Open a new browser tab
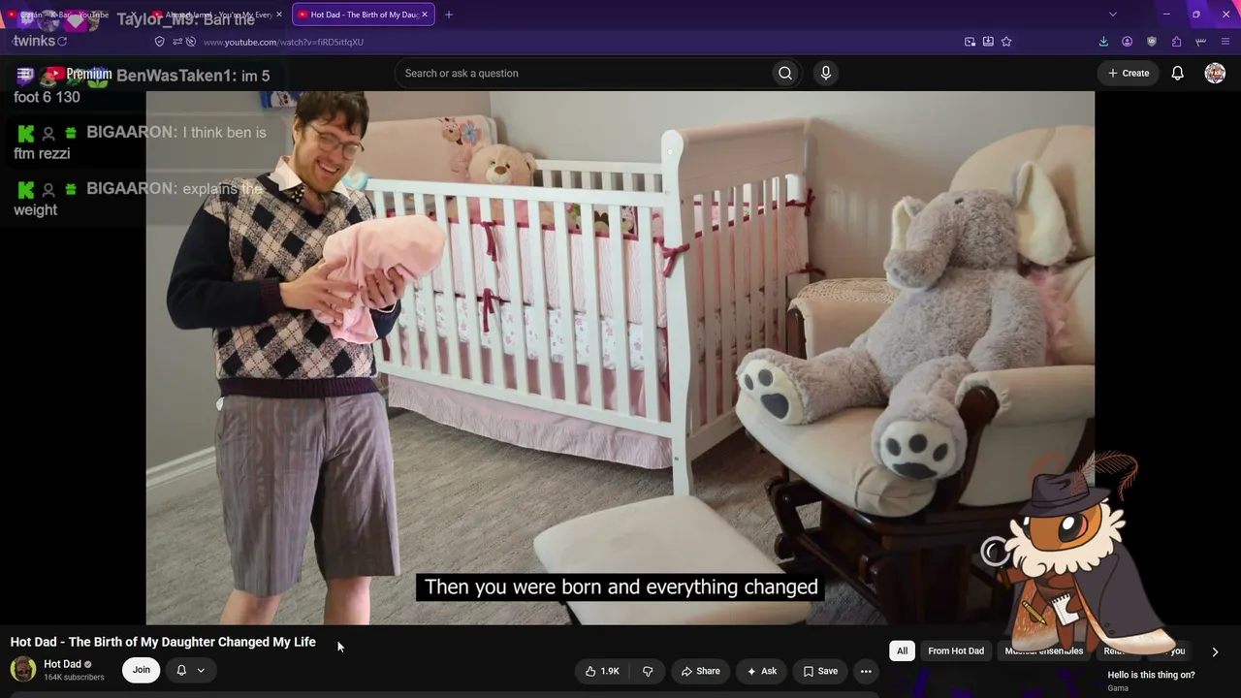1241x698 pixels. pos(449,15)
